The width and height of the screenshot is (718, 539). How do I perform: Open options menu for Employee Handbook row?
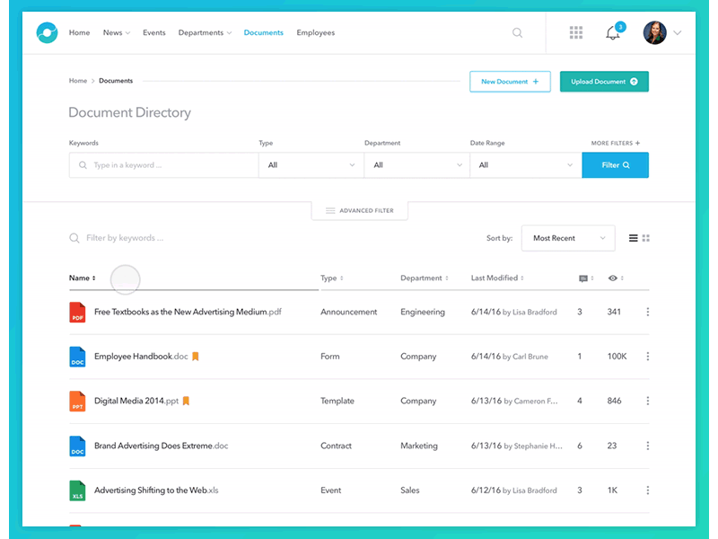coord(648,357)
